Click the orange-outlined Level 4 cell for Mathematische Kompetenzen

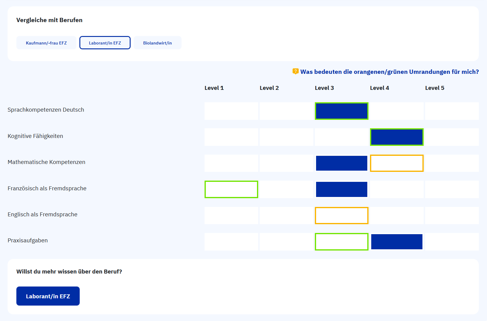click(x=397, y=163)
